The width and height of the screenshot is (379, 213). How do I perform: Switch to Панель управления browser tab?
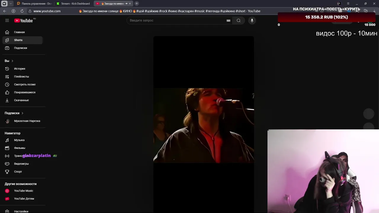pos(34,4)
